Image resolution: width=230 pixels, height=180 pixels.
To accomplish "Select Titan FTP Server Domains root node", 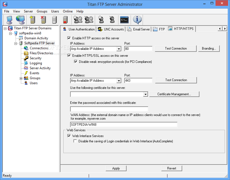I will coord(33,28).
